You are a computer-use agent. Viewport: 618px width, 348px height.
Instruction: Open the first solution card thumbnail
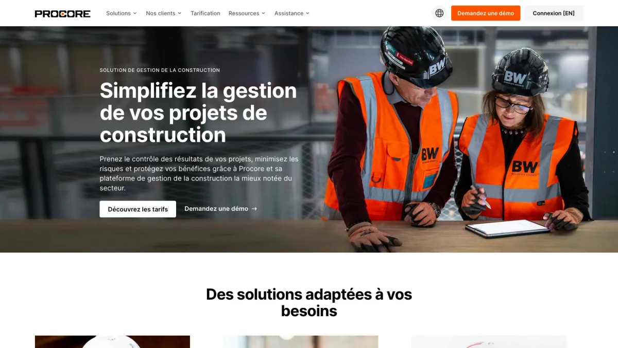[112, 342]
